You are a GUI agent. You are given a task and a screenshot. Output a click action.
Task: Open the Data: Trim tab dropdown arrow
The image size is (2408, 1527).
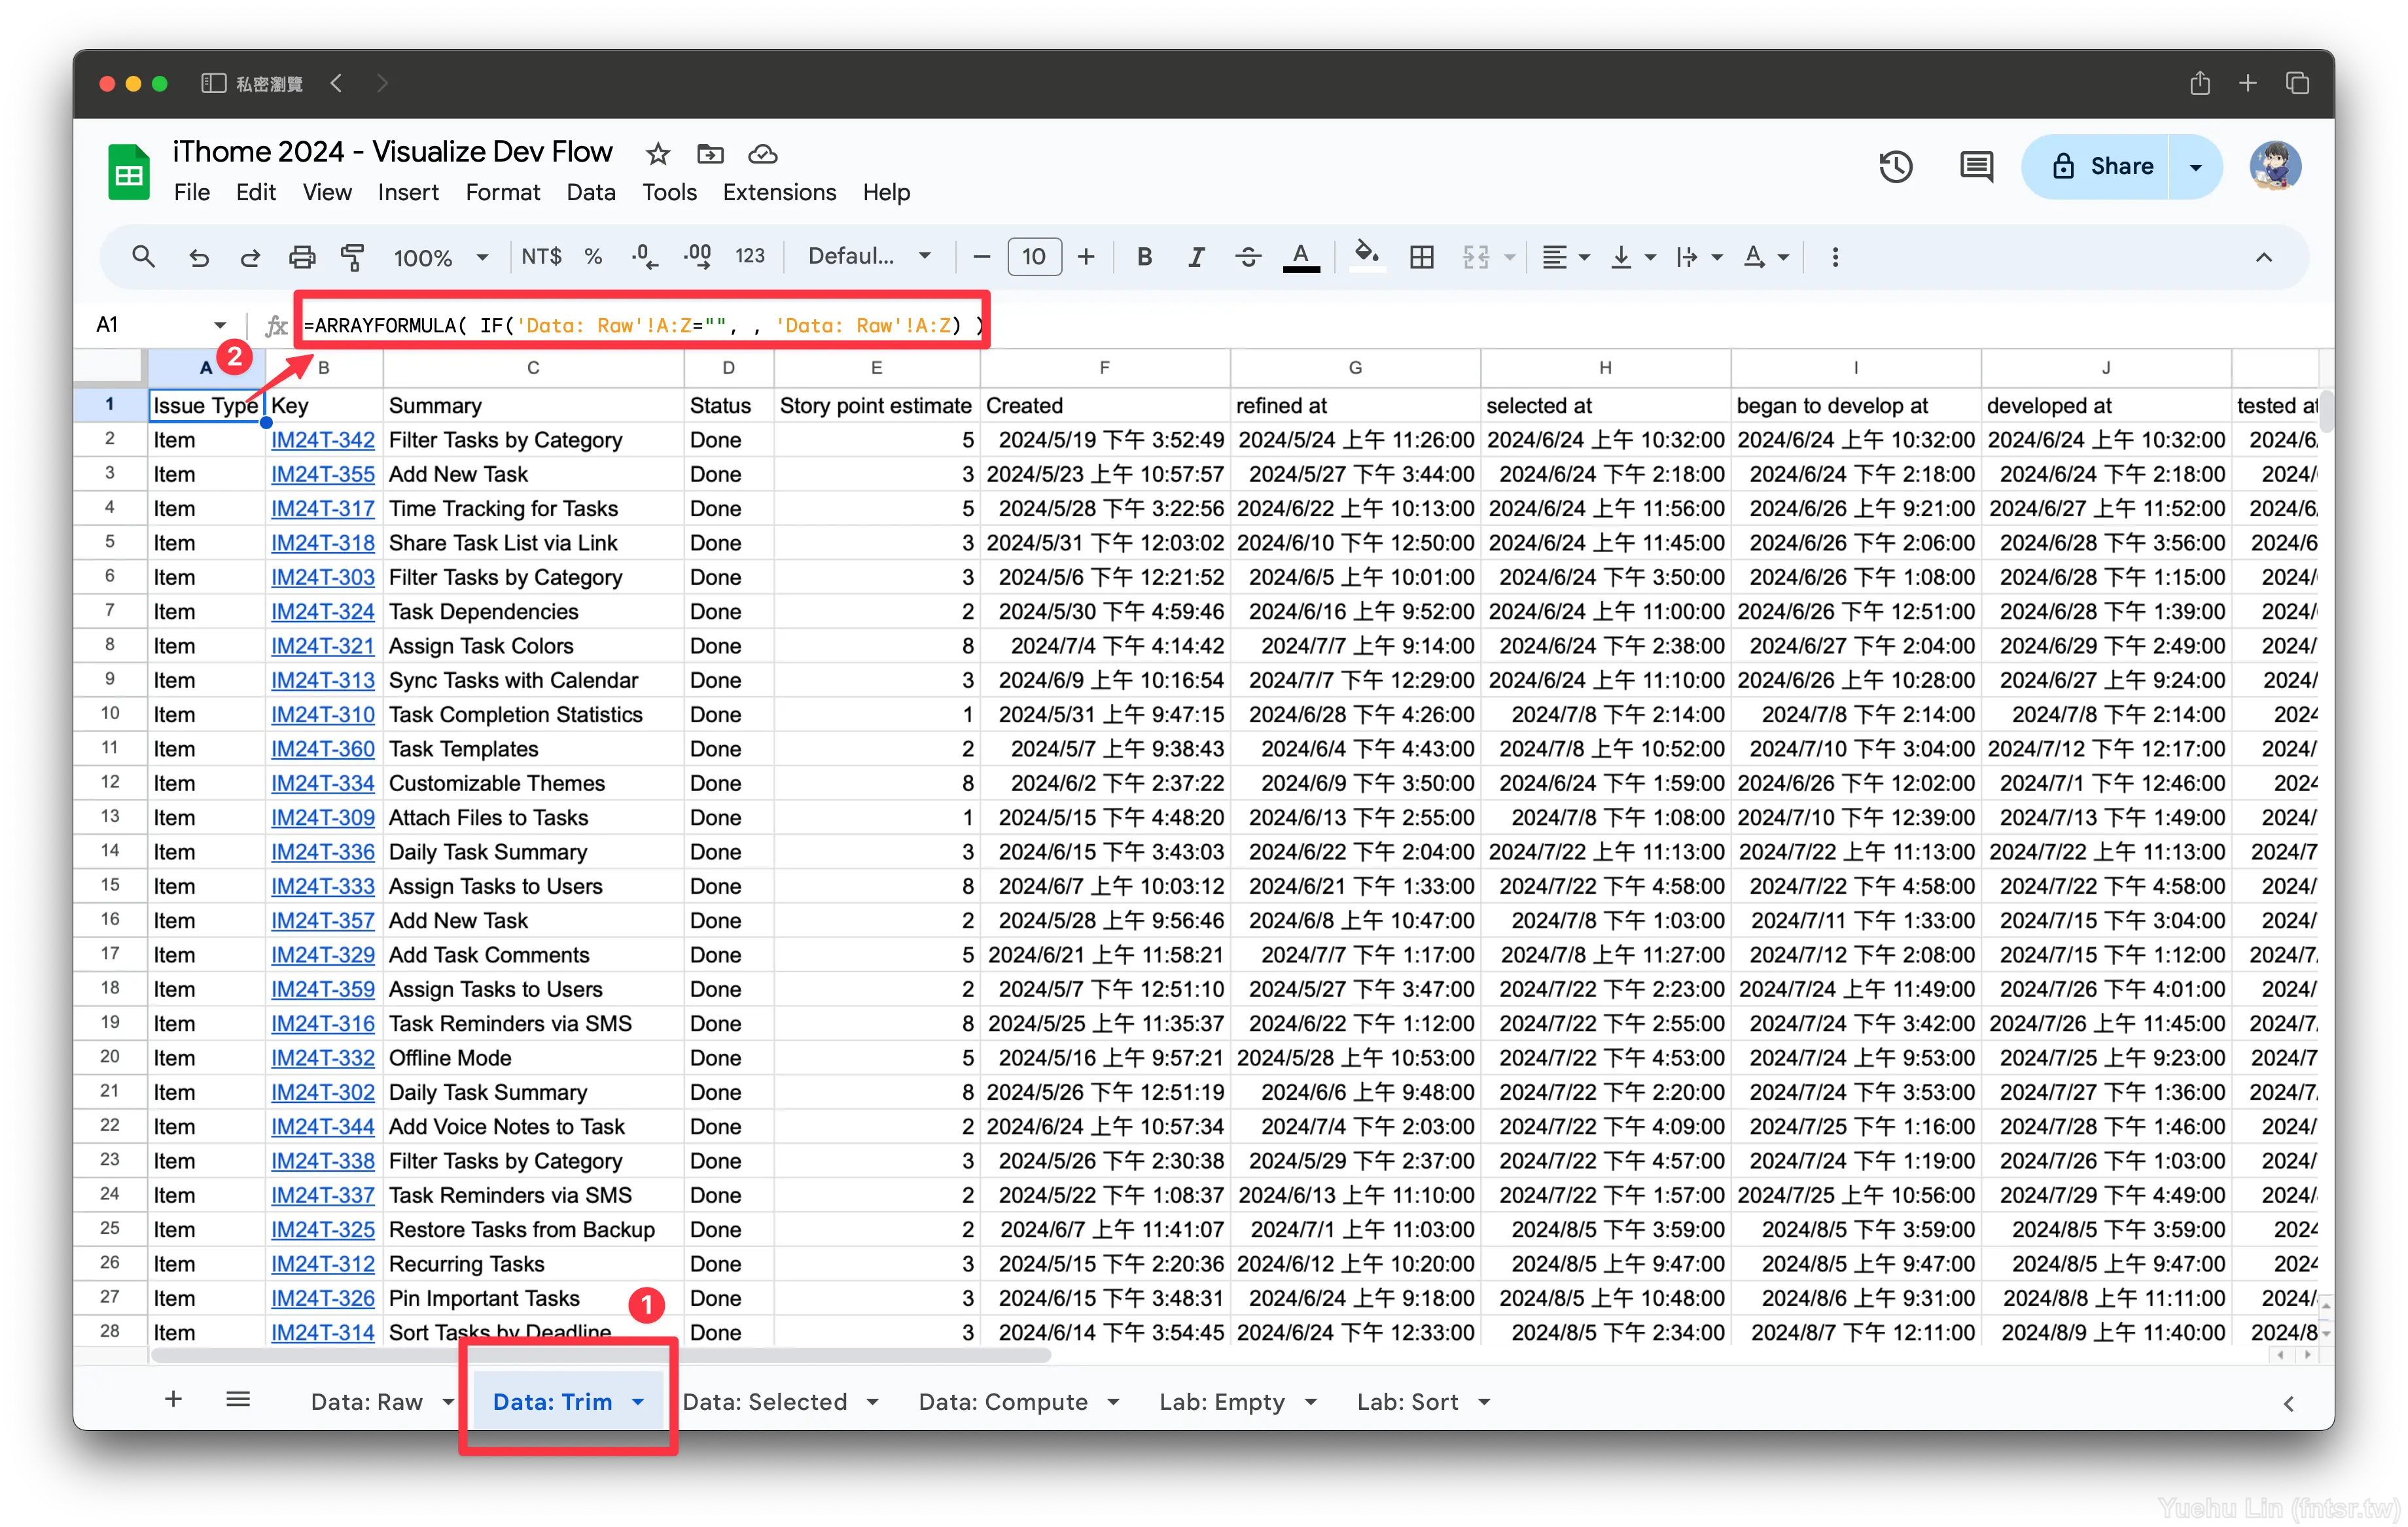pos(638,1402)
